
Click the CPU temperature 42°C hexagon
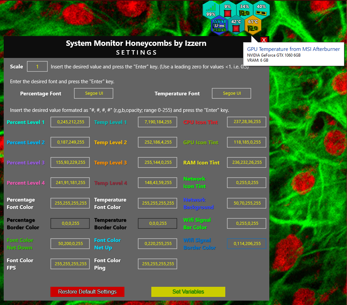tap(236, 25)
